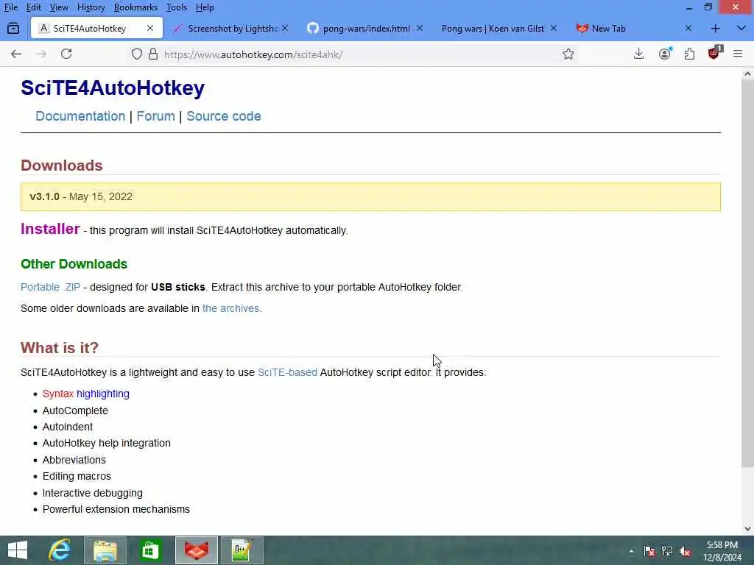Follow the SciTE-based link
Image resolution: width=754 pixels, height=565 pixels.
click(288, 372)
